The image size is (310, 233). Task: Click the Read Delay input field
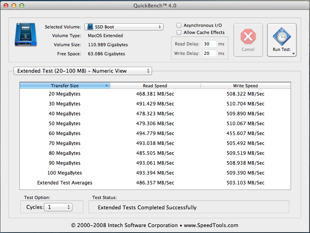coord(210,44)
